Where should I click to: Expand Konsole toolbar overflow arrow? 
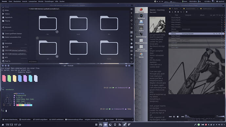(132, 119)
